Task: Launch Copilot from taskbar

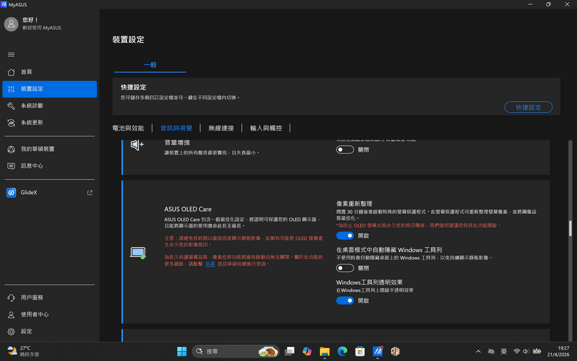Action: pyautogui.click(x=307, y=351)
